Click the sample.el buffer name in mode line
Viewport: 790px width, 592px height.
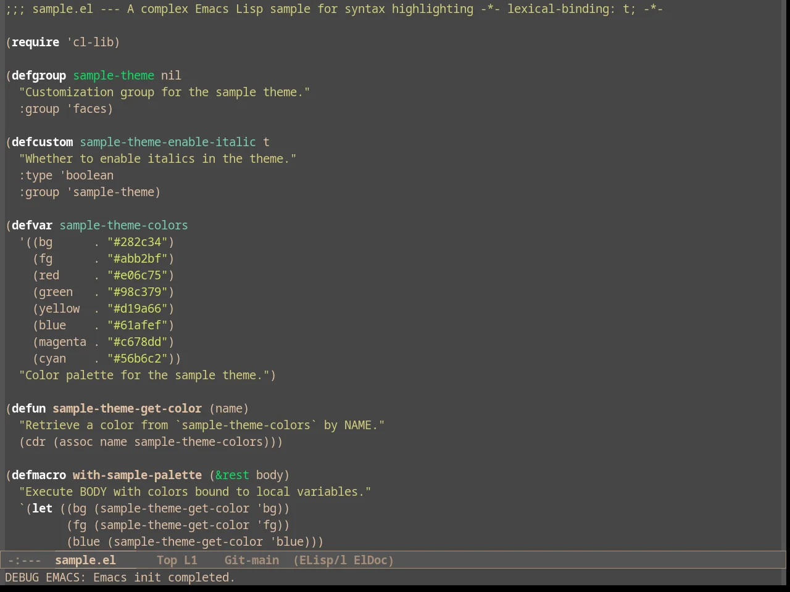(85, 560)
